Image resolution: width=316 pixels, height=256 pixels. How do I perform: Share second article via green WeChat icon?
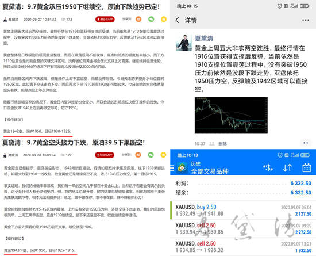(151, 155)
